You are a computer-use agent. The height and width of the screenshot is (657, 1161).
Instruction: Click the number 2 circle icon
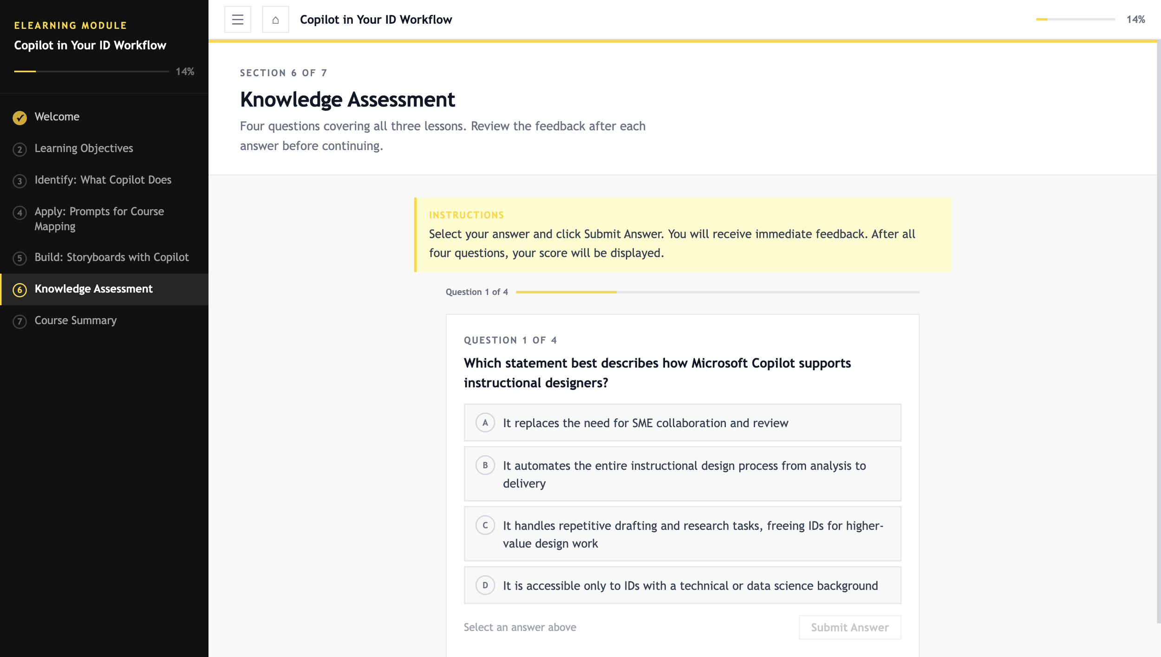[x=20, y=150]
